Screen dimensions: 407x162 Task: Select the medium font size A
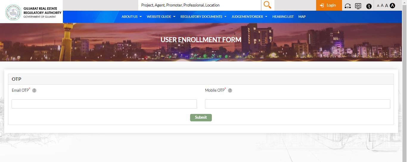coord(382,6)
